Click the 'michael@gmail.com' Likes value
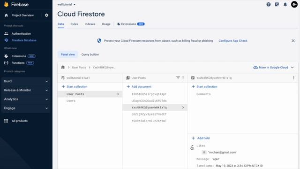 point(222,152)
